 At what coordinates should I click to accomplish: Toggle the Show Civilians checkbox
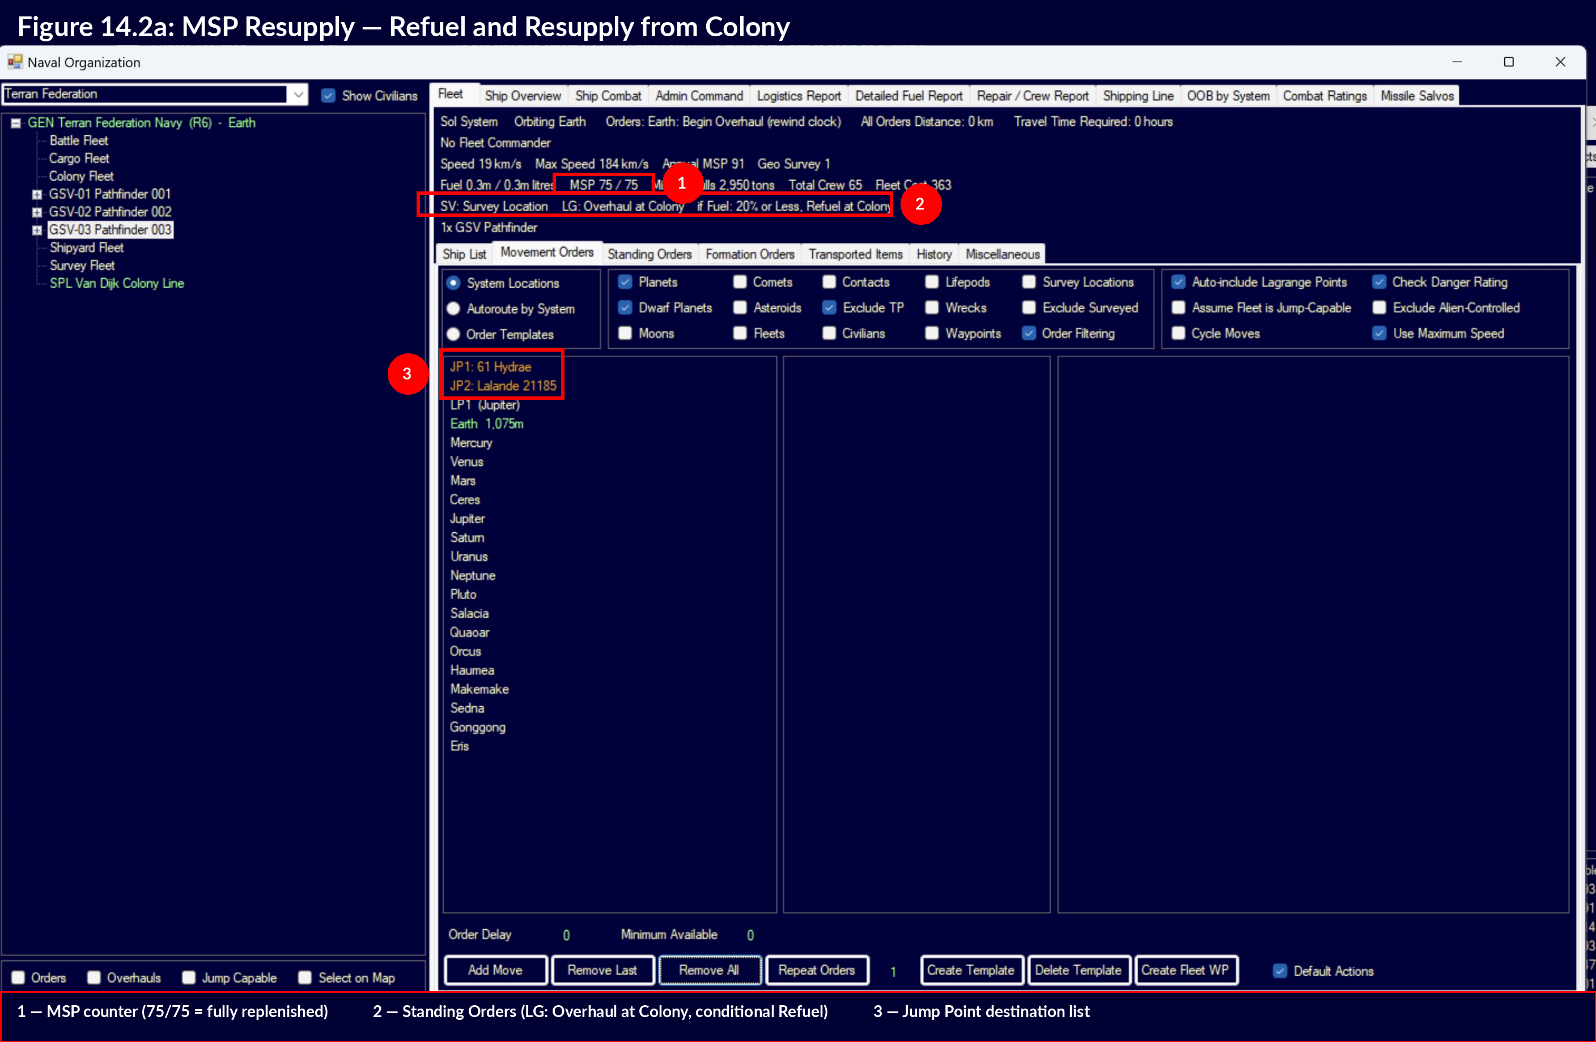point(329,96)
